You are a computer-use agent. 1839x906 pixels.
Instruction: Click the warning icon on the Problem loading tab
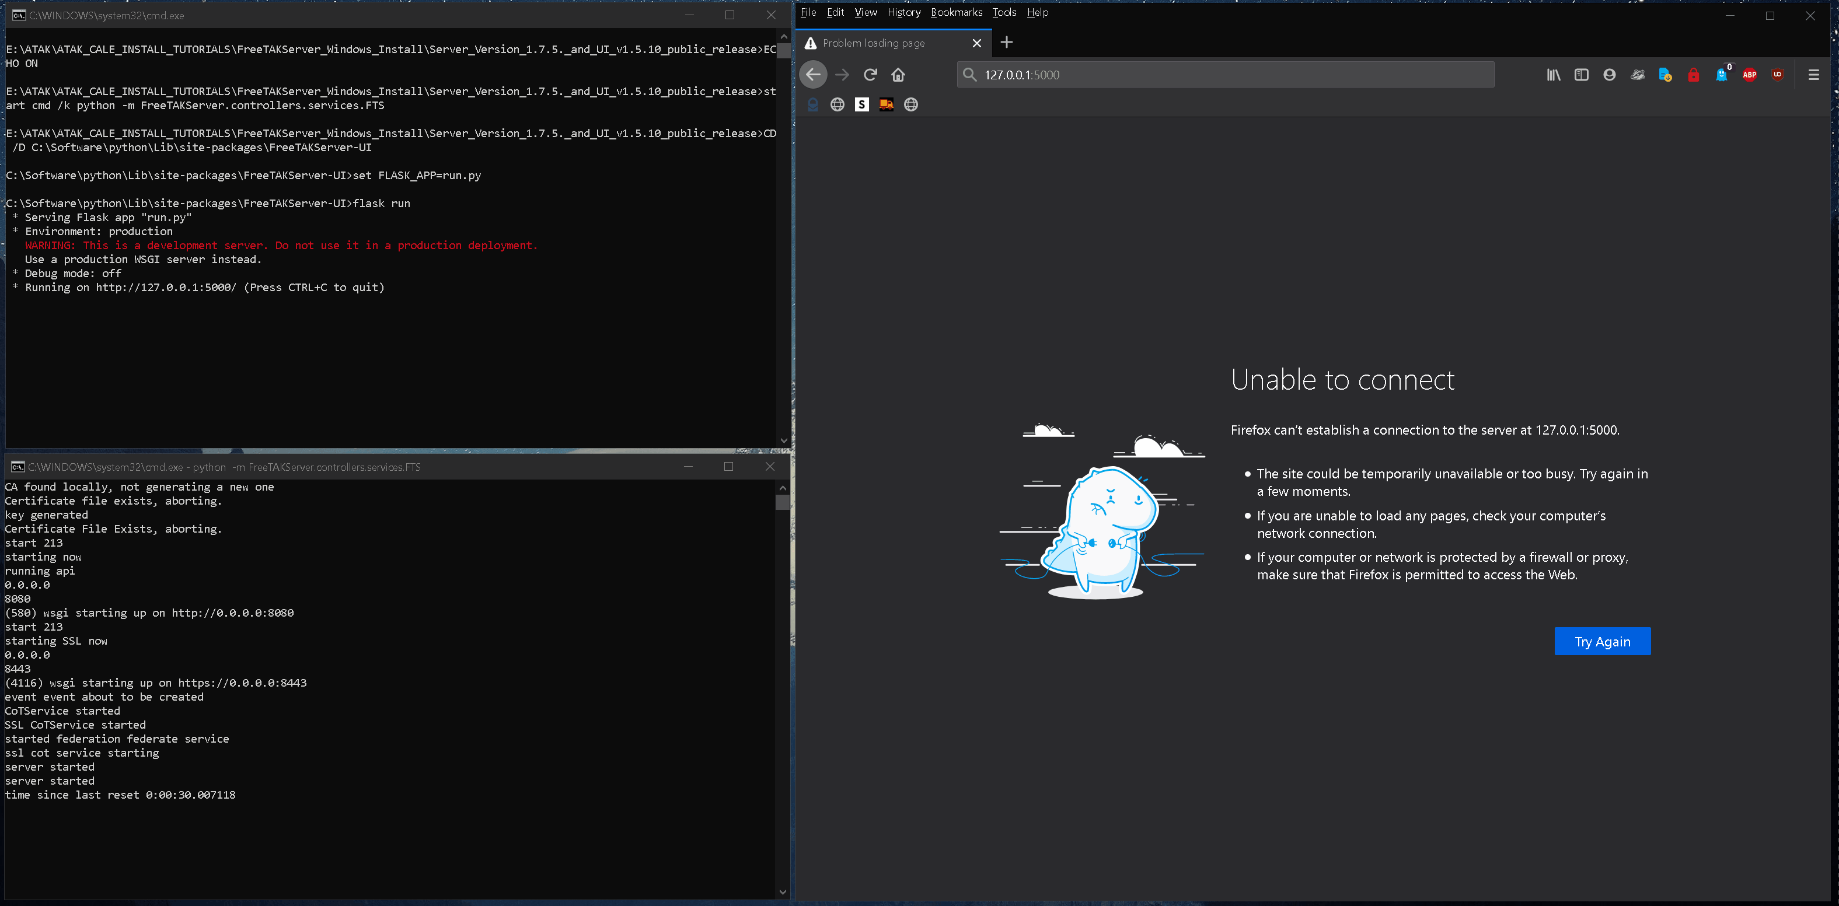click(x=810, y=44)
